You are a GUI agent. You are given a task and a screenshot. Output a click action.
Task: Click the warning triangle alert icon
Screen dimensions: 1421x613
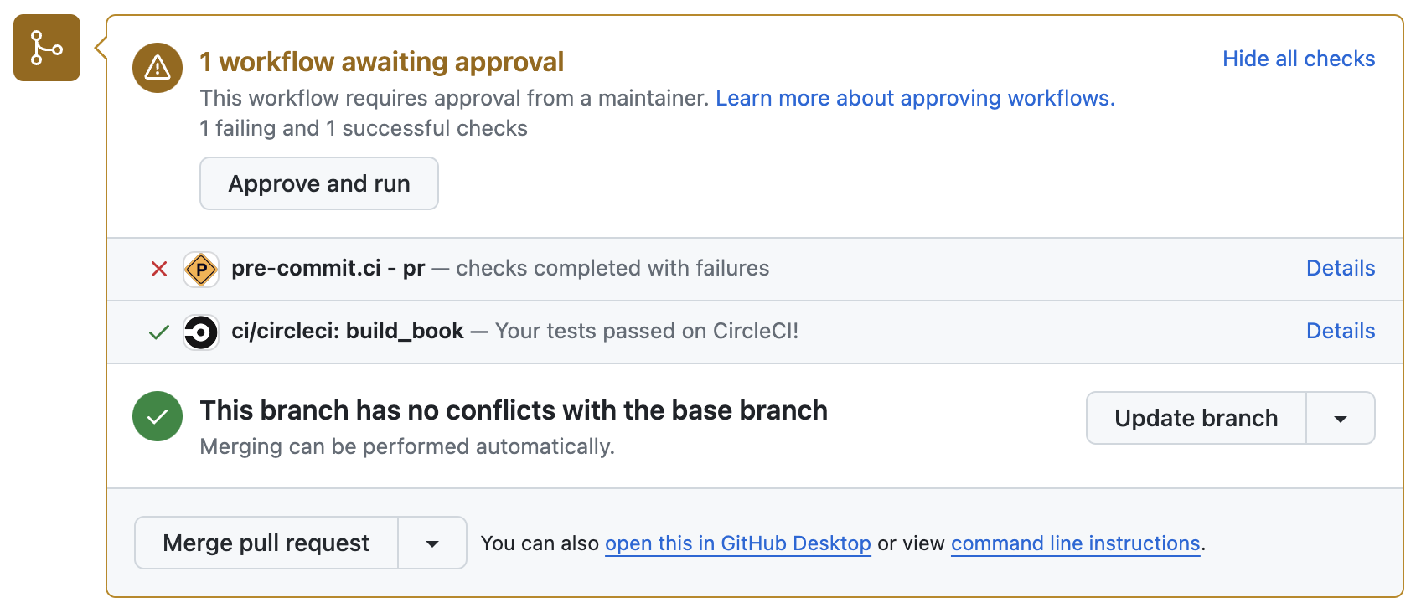[x=158, y=68]
